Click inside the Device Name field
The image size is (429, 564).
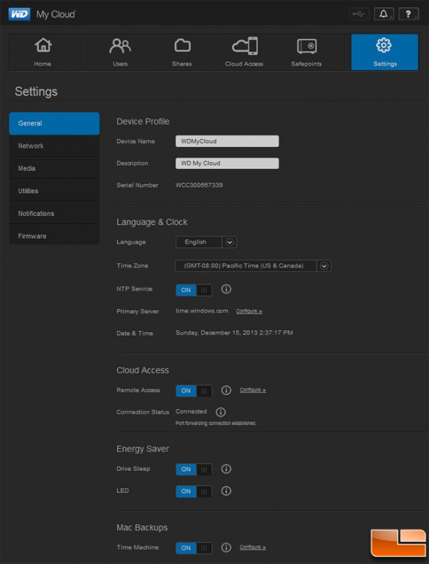pyautogui.click(x=226, y=141)
